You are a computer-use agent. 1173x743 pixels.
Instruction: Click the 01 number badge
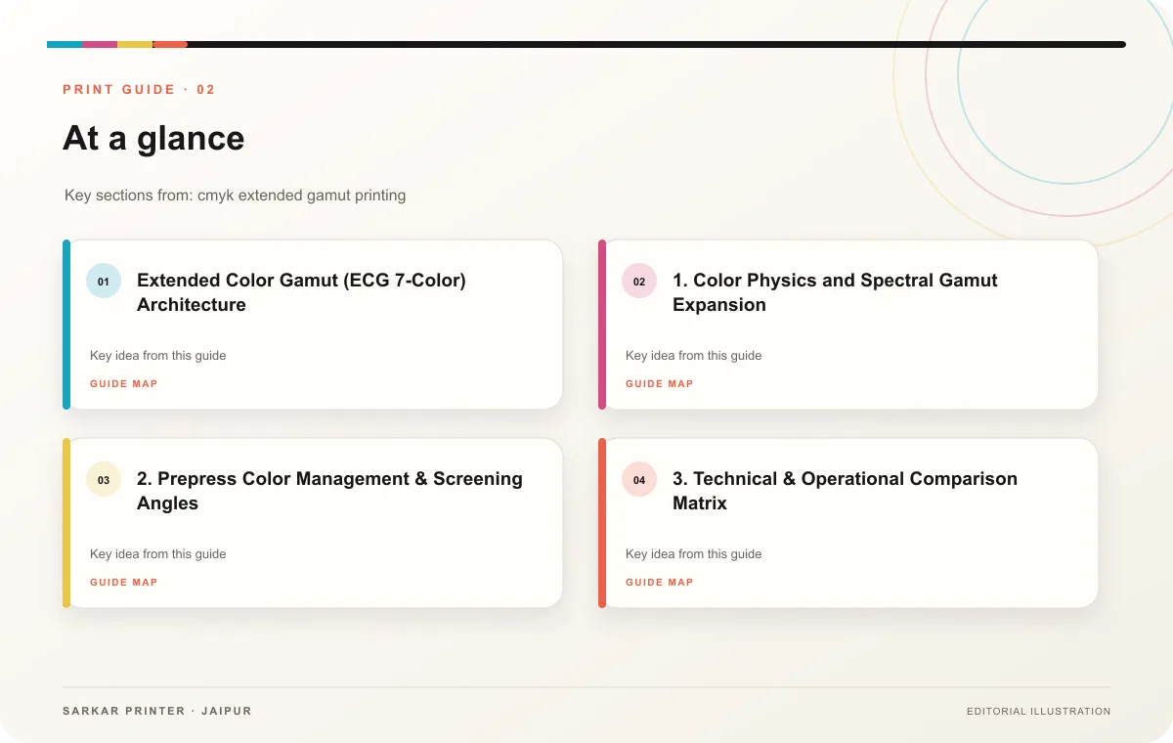104,281
